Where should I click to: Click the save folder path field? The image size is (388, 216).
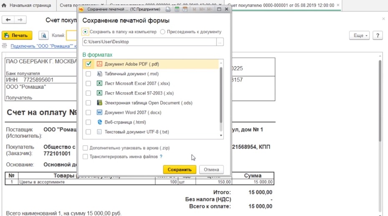[149, 42]
